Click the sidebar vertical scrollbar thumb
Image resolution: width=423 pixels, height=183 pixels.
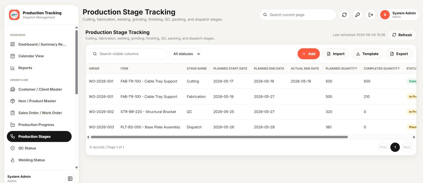77,62
